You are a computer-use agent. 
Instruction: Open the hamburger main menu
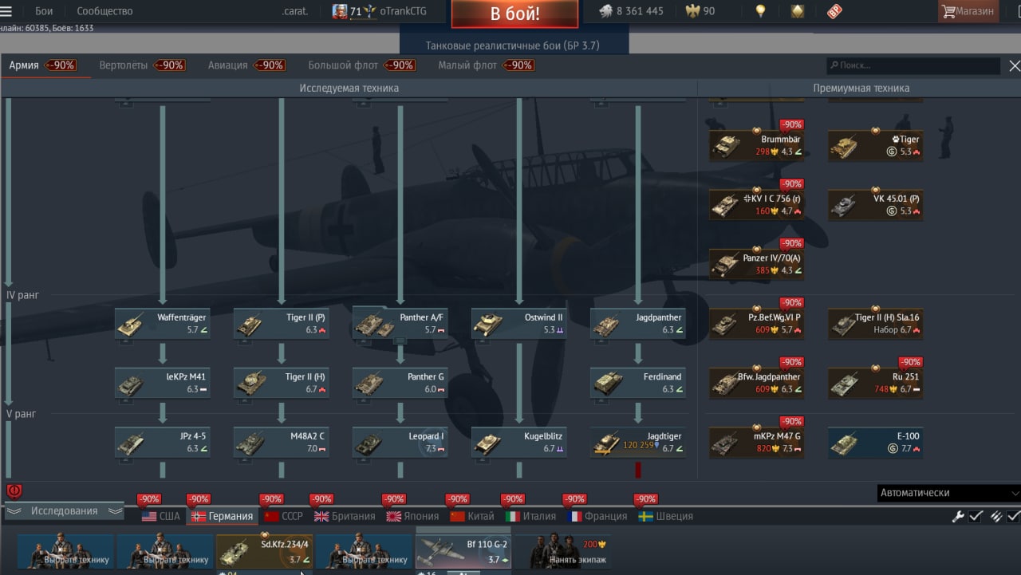(7, 11)
